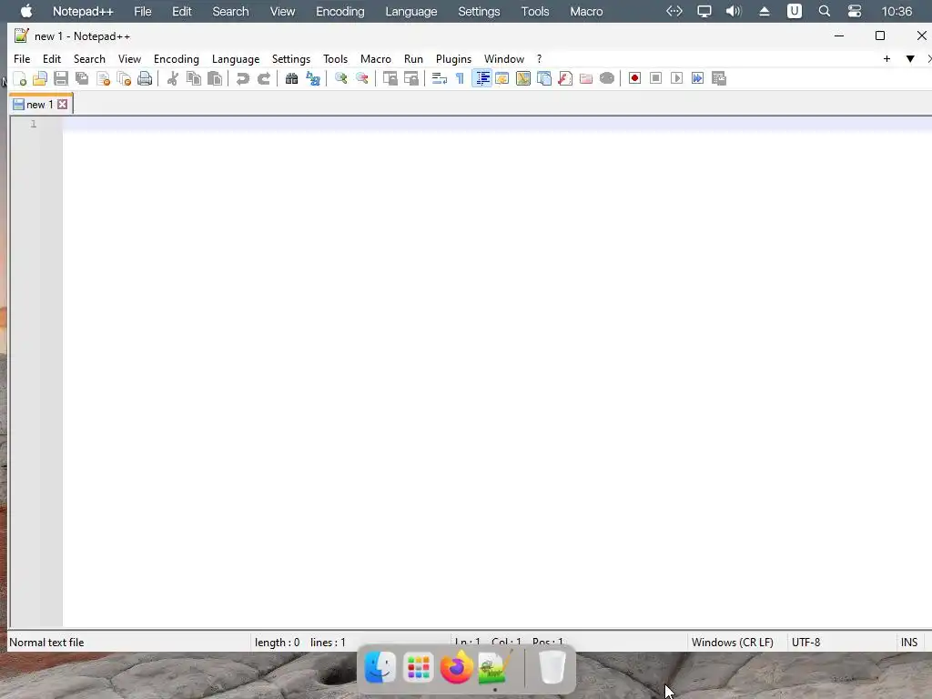
Task: Close the 'new 1' tab with its X
Action: pos(63,105)
